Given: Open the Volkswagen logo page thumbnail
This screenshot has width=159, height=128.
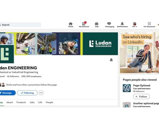Looking at the screenshot, I should 127,88.
